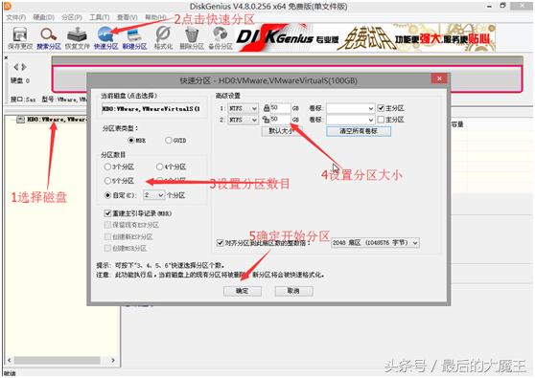Click the next disk right arrow
This screenshot has width=535, height=378.
[x=24, y=67]
